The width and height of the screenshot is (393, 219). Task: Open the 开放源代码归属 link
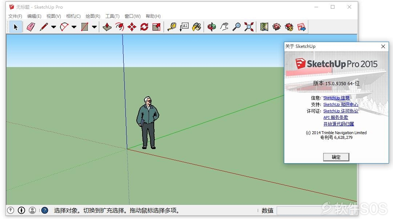[338, 124]
